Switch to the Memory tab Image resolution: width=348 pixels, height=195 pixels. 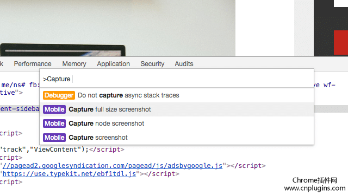click(74, 64)
